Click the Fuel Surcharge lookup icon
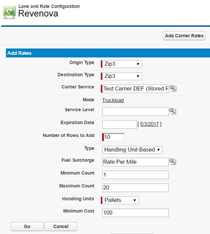This screenshot has width=210, height=234. coord(173,161)
